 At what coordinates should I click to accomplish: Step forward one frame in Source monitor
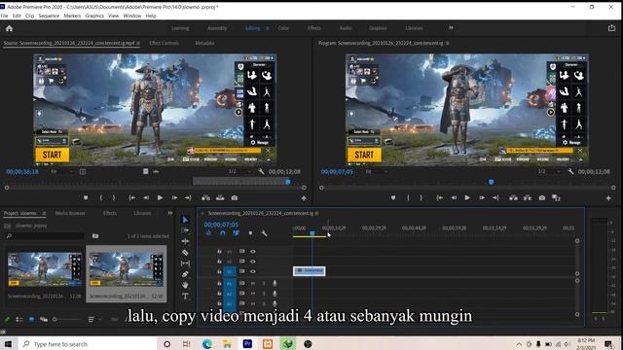coord(174,197)
